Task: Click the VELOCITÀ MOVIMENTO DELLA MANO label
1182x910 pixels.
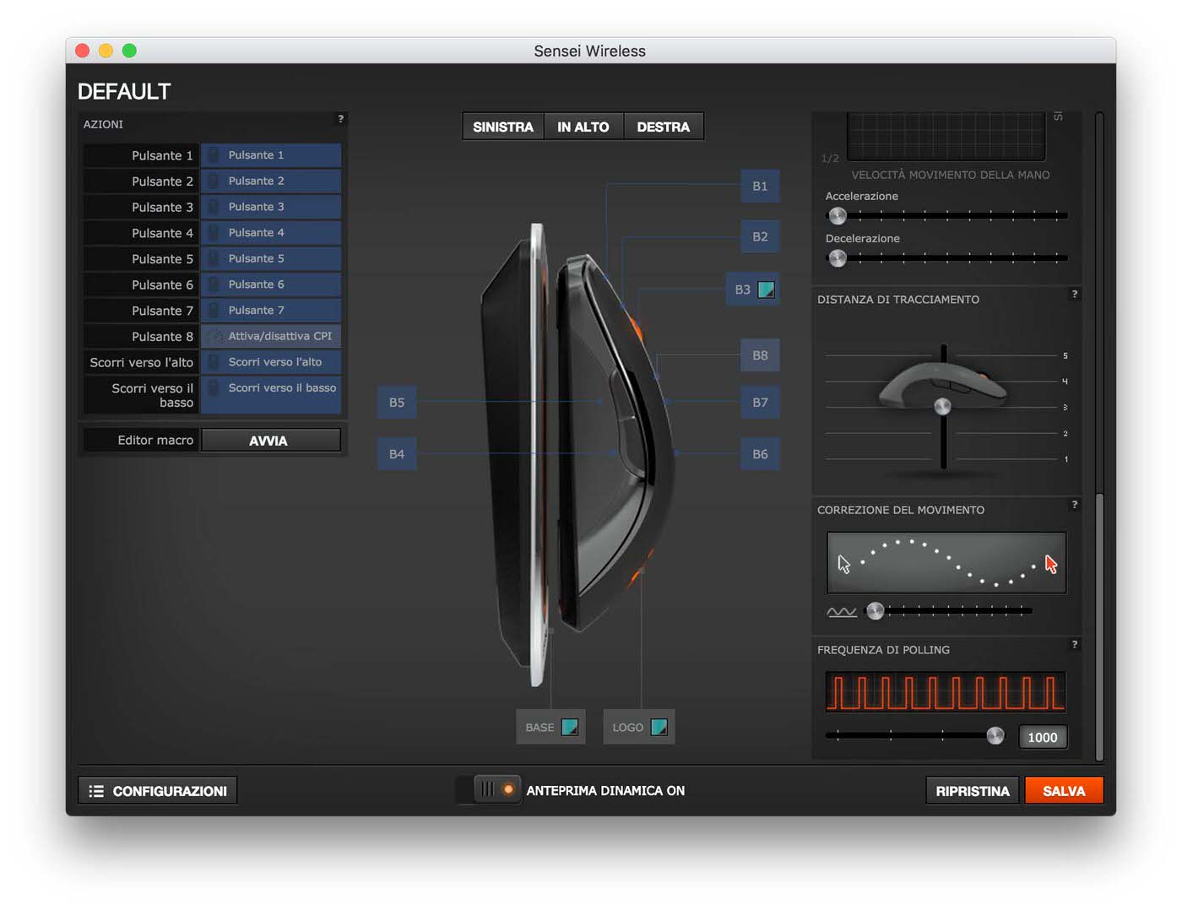Action: [951, 176]
